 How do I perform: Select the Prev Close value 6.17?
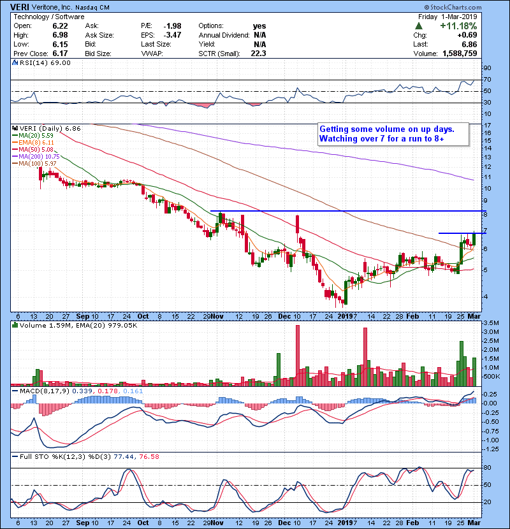tap(60, 54)
